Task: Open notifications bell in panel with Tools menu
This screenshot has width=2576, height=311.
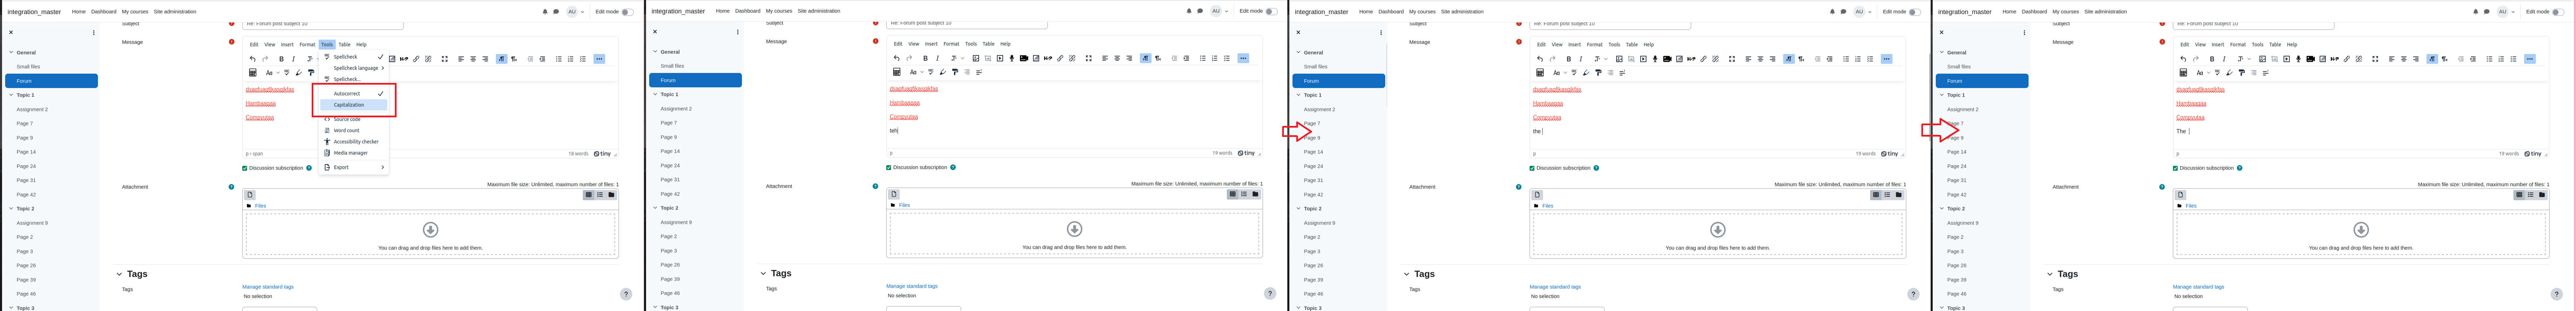Action: click(545, 12)
